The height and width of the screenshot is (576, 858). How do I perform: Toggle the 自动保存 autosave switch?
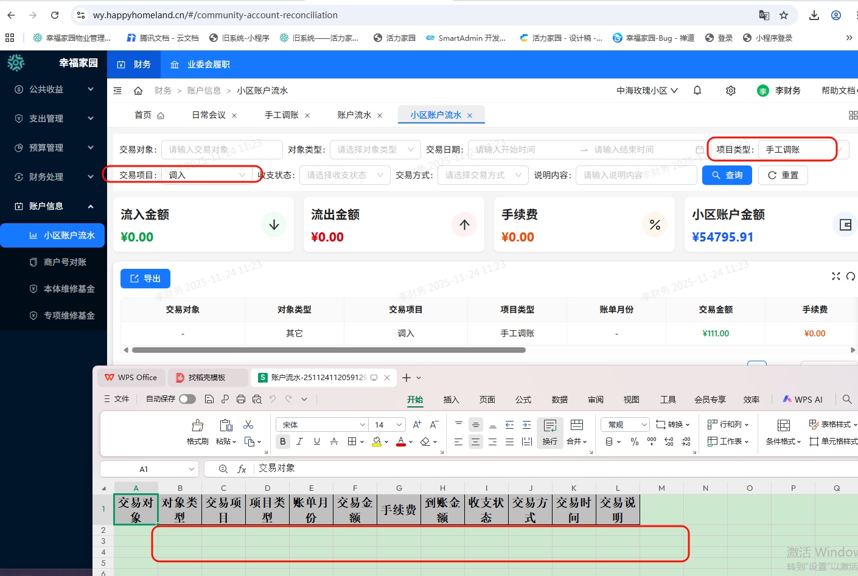pyautogui.click(x=187, y=399)
